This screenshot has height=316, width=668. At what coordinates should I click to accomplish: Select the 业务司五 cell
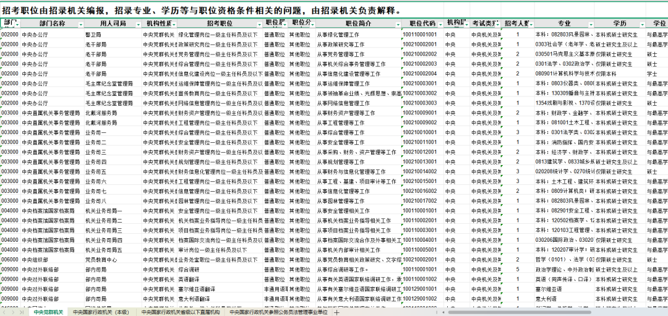(x=113, y=172)
